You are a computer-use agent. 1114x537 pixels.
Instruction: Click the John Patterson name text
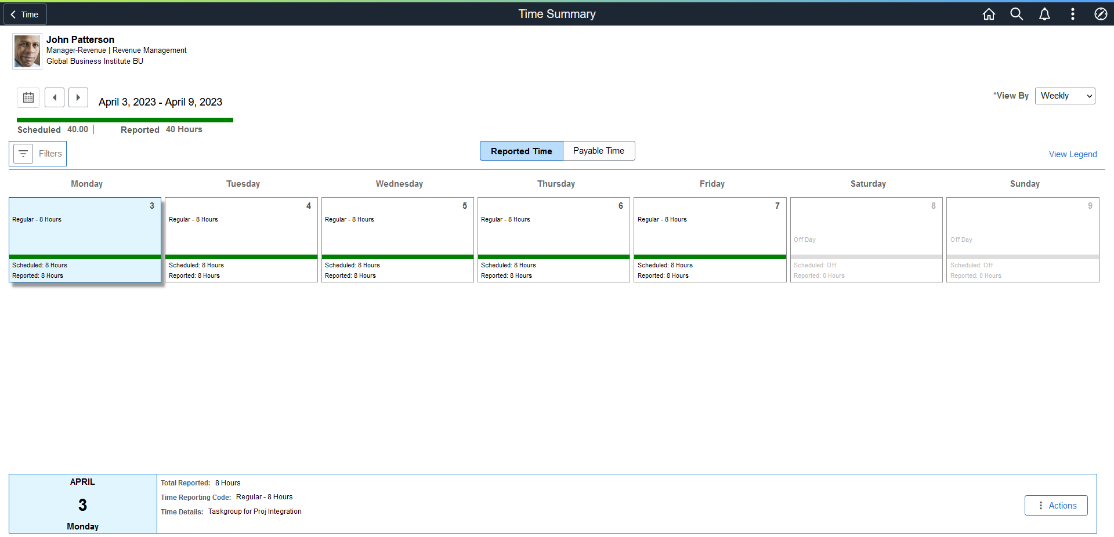pos(80,39)
